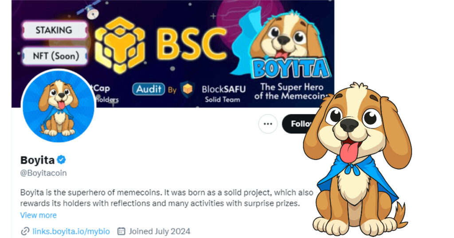Image resolution: width=454 pixels, height=238 pixels.
Task: Click the yellow BSC cube logo
Action: pyautogui.click(x=120, y=44)
